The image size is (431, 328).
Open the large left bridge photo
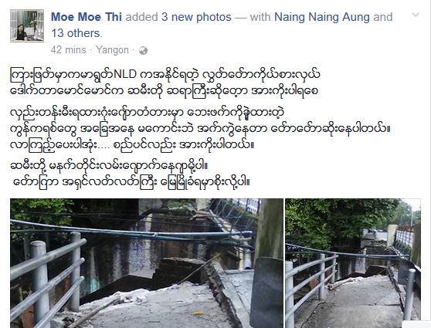147,263
